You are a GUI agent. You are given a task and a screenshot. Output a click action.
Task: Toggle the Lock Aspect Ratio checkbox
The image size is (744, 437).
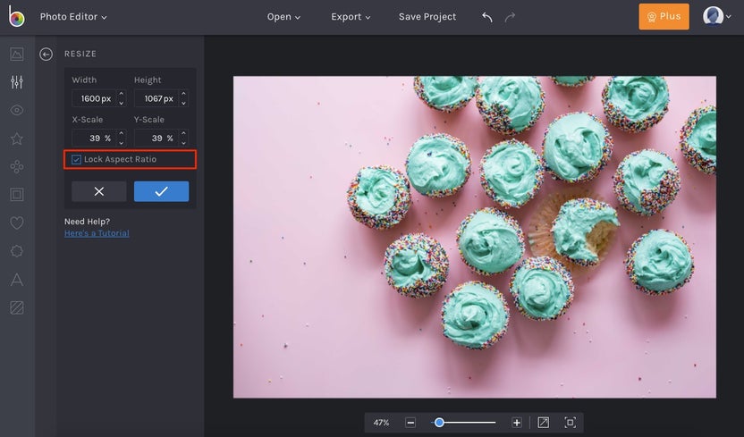76,159
